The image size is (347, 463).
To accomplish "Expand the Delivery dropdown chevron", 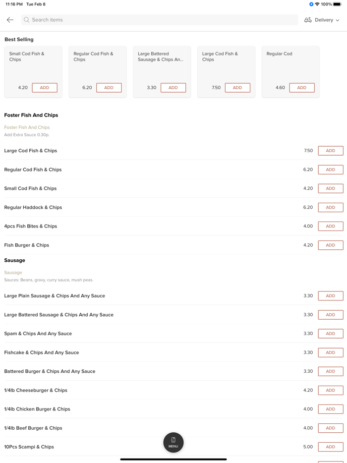I will pos(338,20).
